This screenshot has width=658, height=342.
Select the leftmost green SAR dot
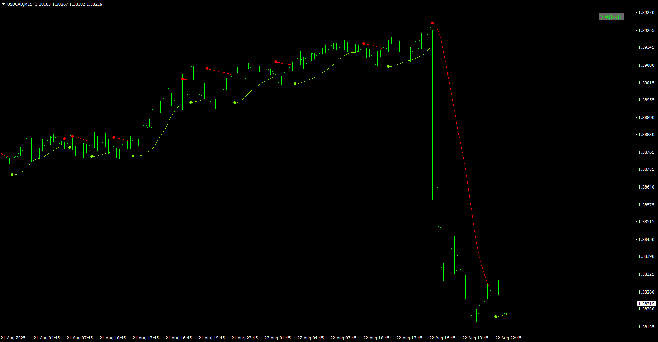[x=12, y=175]
